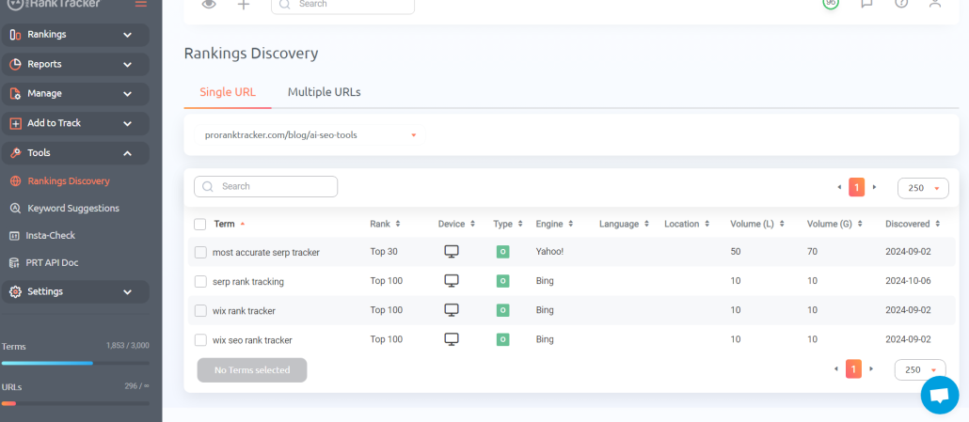Viewport: 969px width, 422px height.
Task: Click the help question mark icon
Action: point(901,3)
